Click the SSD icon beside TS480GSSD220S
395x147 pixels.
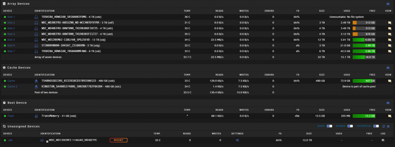(x=36, y=81)
